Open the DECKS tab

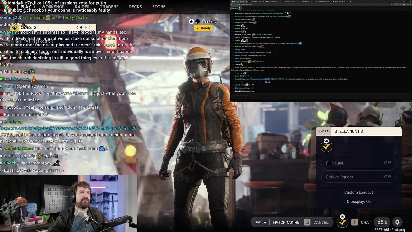tap(135, 7)
